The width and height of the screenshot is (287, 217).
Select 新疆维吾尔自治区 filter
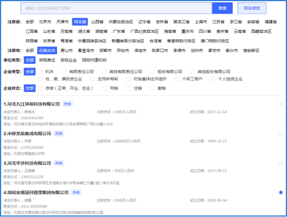[128, 41]
